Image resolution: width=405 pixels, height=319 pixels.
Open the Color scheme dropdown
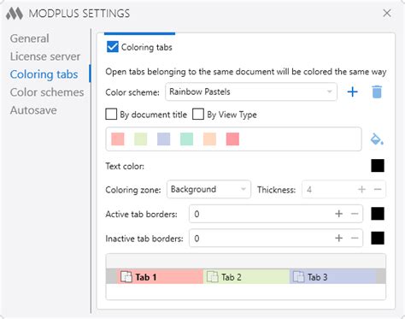[x=251, y=92]
